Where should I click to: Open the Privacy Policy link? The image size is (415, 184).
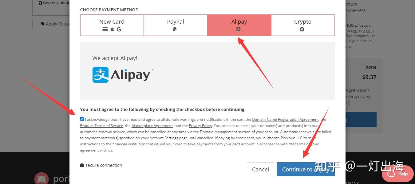(200, 126)
